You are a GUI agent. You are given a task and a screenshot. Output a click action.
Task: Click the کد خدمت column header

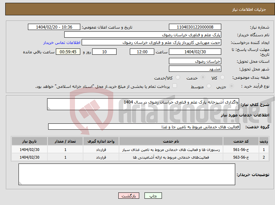click(x=241, y=141)
